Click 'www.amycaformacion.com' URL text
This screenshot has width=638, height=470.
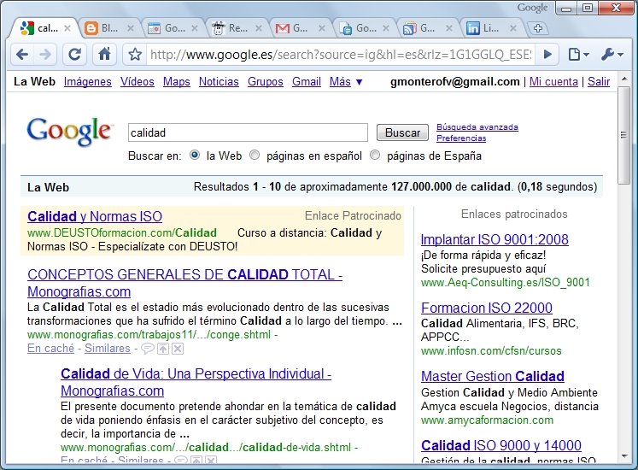point(487,420)
